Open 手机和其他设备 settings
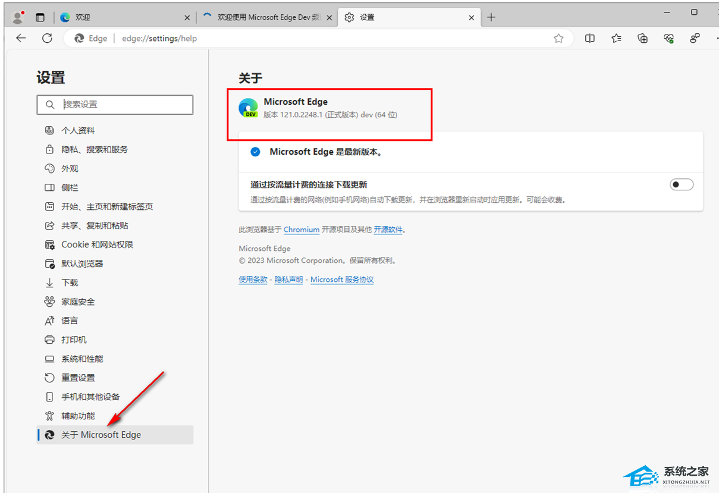This screenshot has width=719, height=493. pyautogui.click(x=115, y=397)
